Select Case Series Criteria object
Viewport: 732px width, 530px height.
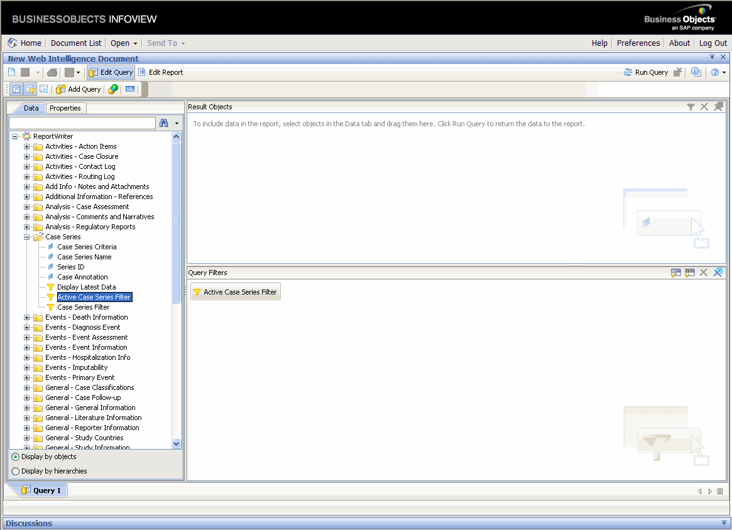click(x=87, y=247)
